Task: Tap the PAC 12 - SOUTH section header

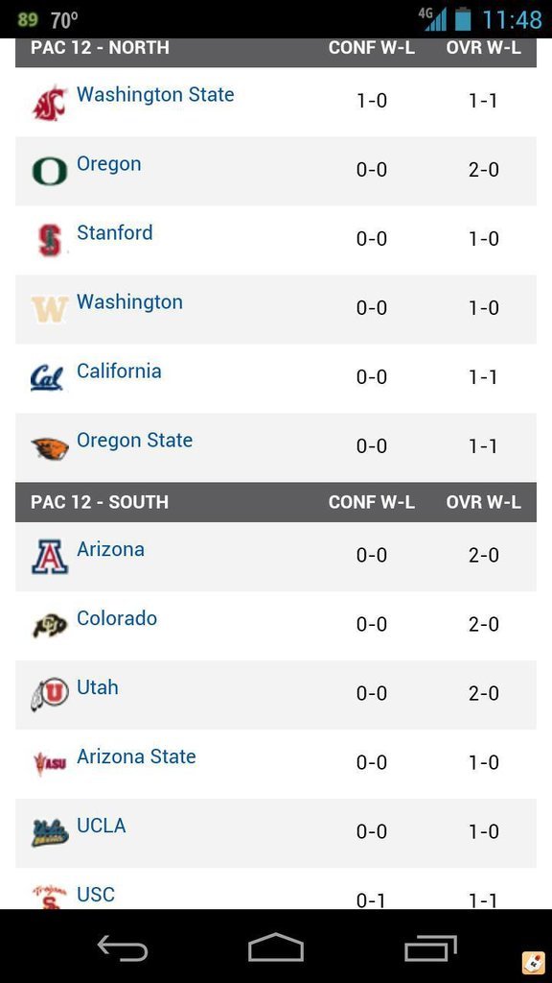Action: pyautogui.click(x=276, y=502)
